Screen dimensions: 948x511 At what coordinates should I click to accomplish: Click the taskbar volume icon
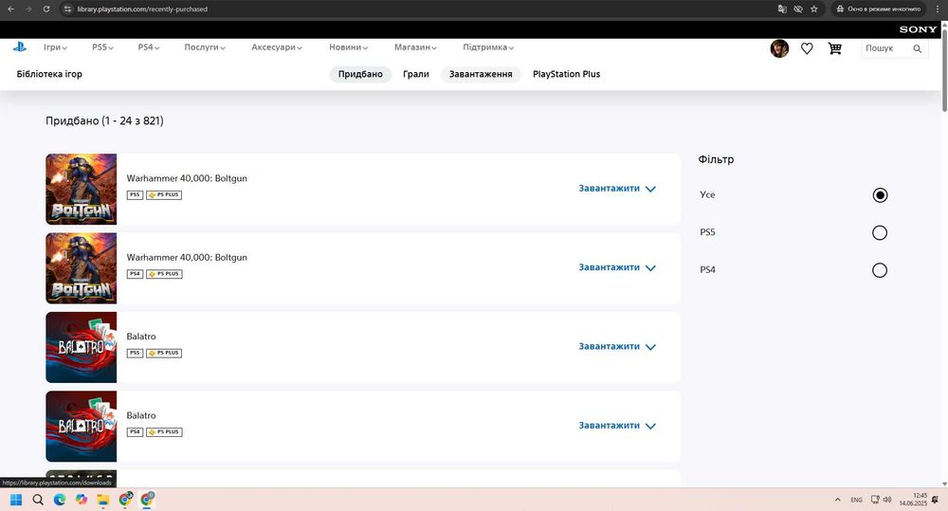click(887, 500)
